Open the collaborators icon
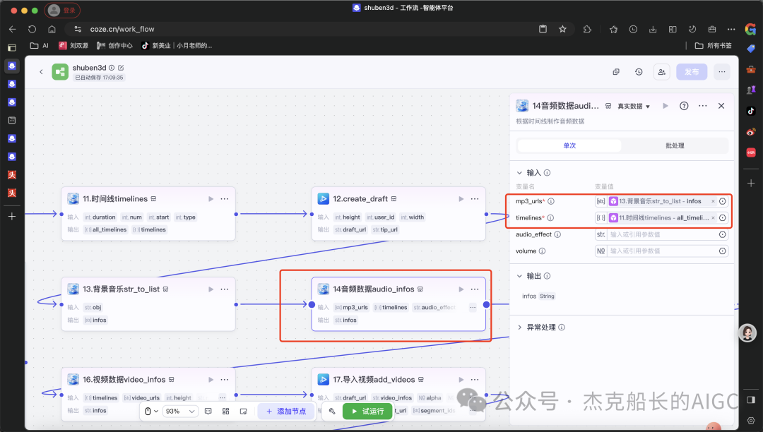 (x=662, y=72)
